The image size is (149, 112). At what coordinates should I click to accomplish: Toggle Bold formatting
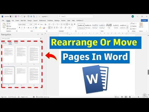tap(20, 28)
